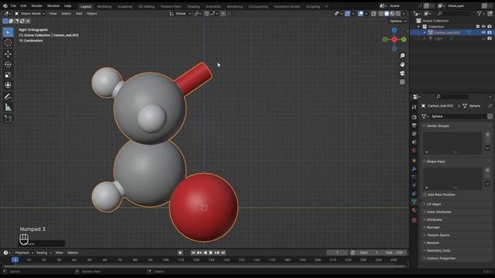The height and width of the screenshot is (278, 495).
Task: Disable Light in renders camera icon
Action: click(490, 39)
